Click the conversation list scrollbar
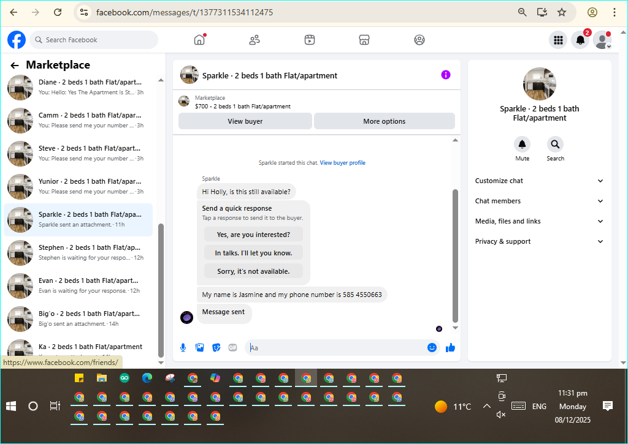Screen dimensions: 628x444 161,290
